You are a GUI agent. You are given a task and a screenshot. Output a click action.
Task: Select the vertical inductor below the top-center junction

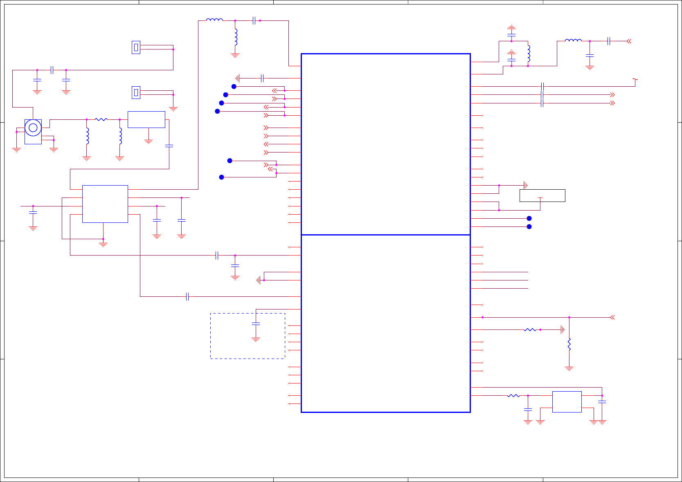[x=236, y=37]
